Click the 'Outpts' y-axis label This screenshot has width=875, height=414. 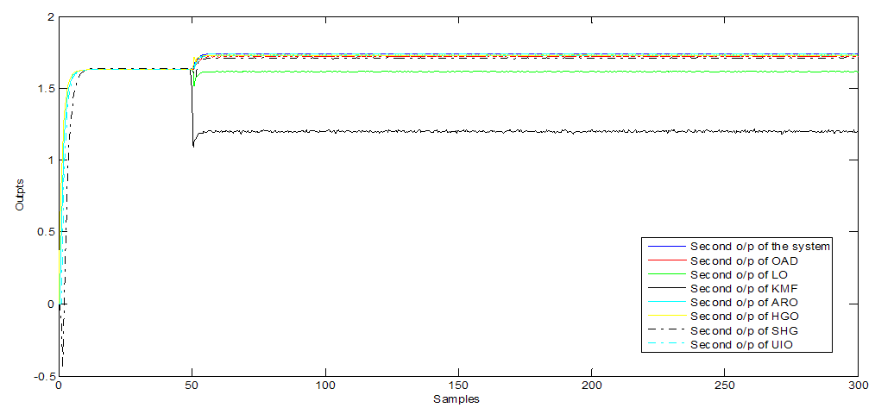coord(19,197)
